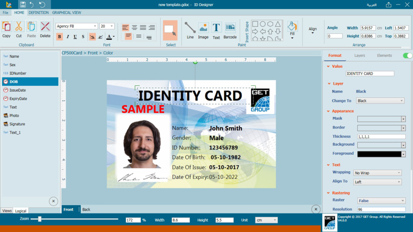Select IssueDate field in the list

pyautogui.click(x=18, y=90)
